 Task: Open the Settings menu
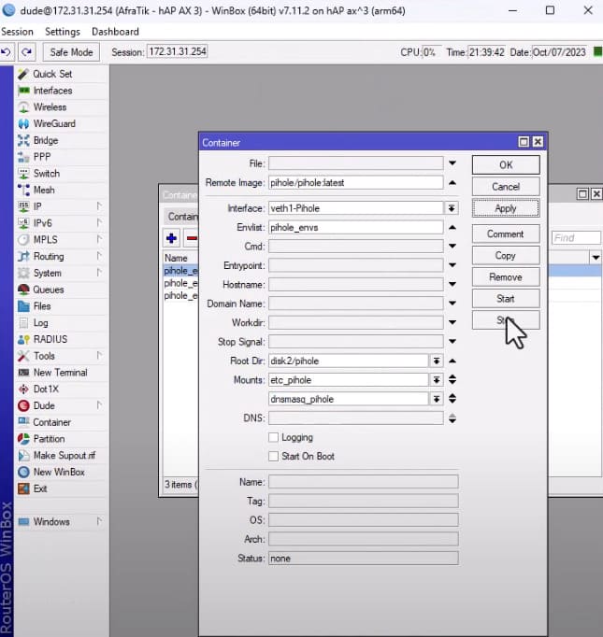(63, 32)
